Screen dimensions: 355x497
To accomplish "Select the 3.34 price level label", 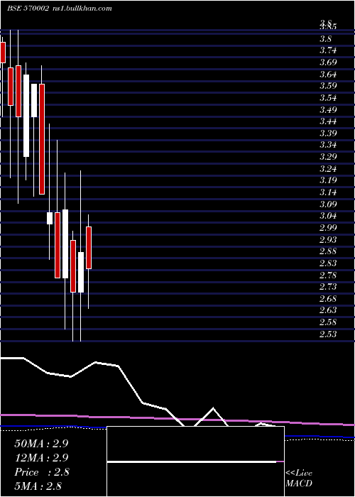I will point(328,145).
